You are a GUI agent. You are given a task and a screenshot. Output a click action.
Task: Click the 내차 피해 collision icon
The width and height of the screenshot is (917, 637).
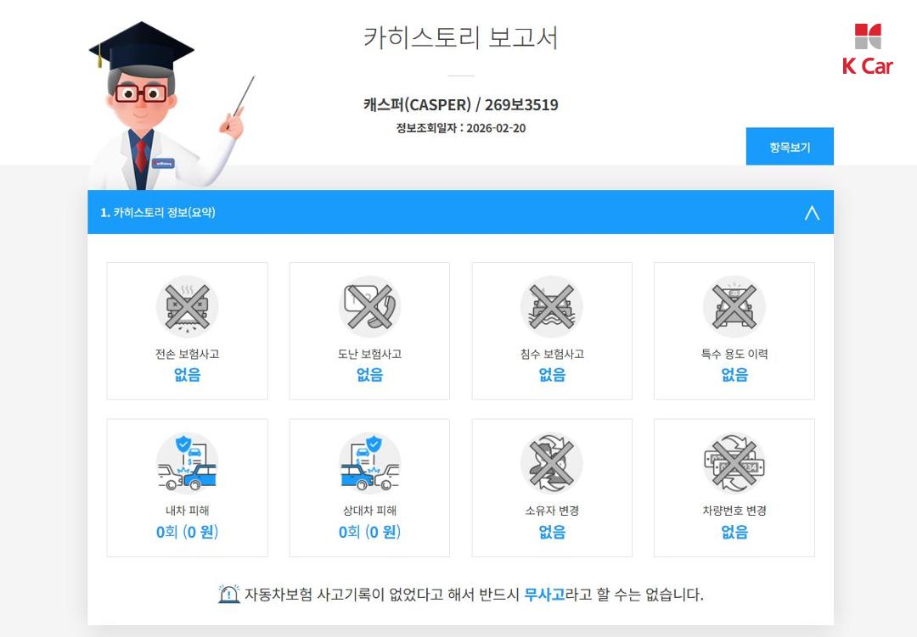point(187,463)
